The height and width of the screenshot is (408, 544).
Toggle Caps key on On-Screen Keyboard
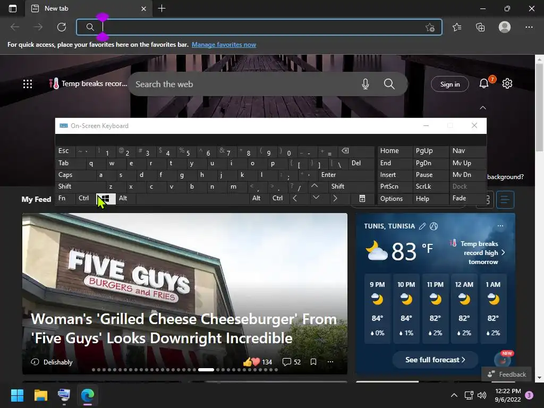[x=76, y=175]
